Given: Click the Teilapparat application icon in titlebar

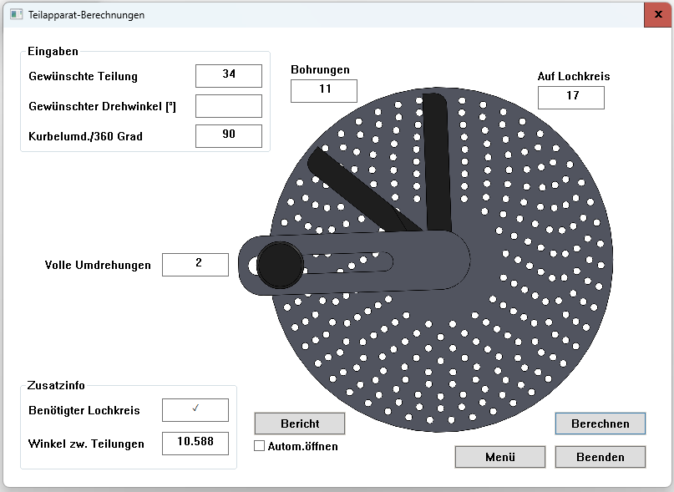Looking at the screenshot, I should (x=17, y=14).
